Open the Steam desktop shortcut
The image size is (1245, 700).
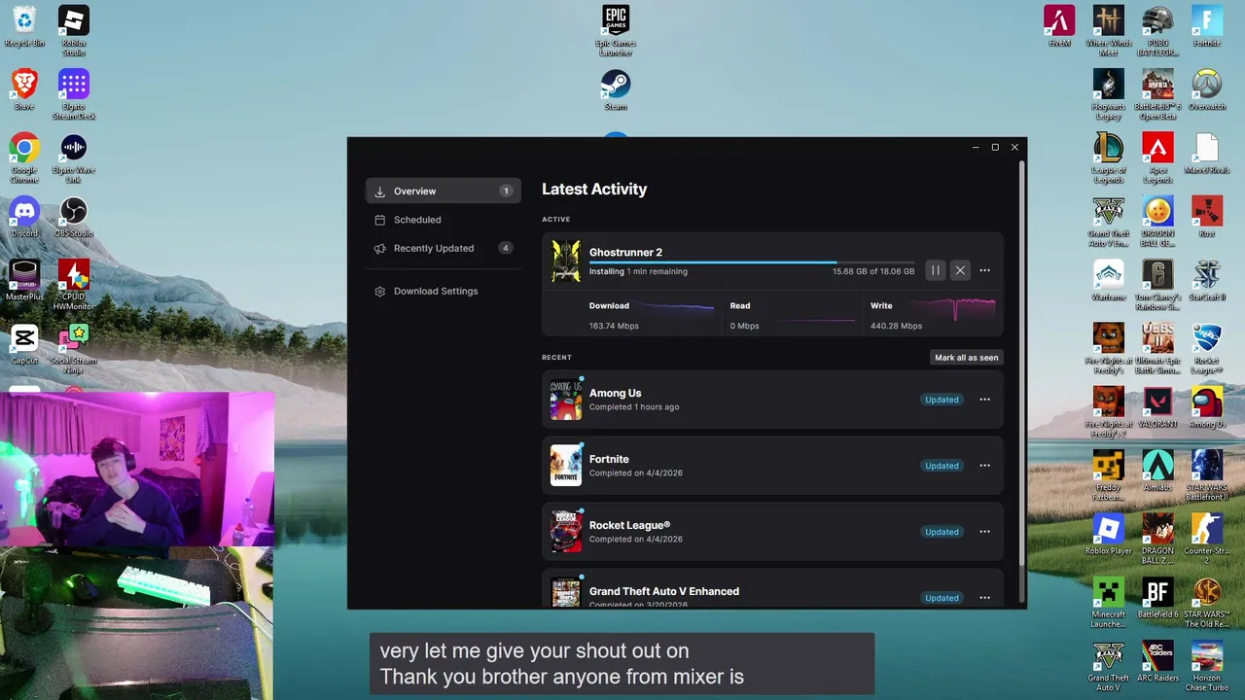click(616, 89)
